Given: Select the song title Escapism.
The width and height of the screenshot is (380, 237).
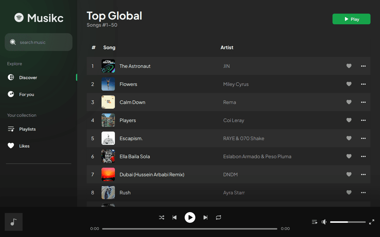Looking at the screenshot, I should coord(131,138).
